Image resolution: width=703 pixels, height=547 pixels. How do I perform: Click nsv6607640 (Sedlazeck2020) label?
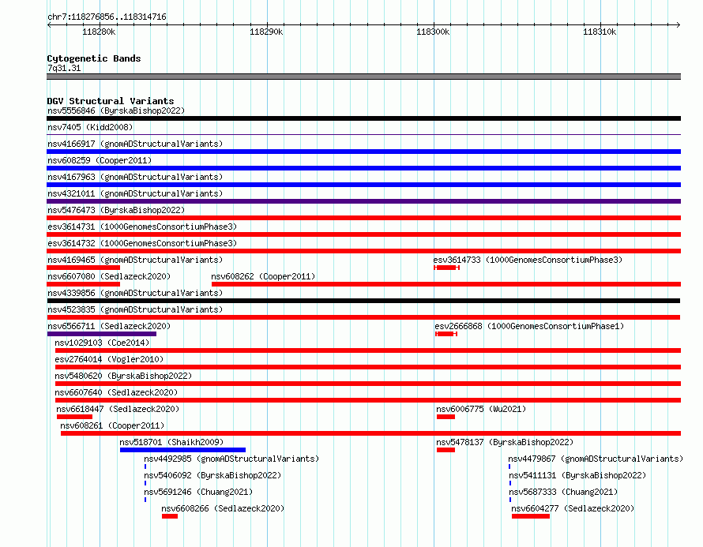click(x=116, y=392)
